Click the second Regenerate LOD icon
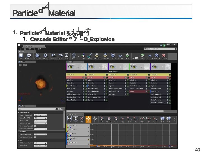Image resolution: width=202 pixels, height=152 pixels. 105,55
